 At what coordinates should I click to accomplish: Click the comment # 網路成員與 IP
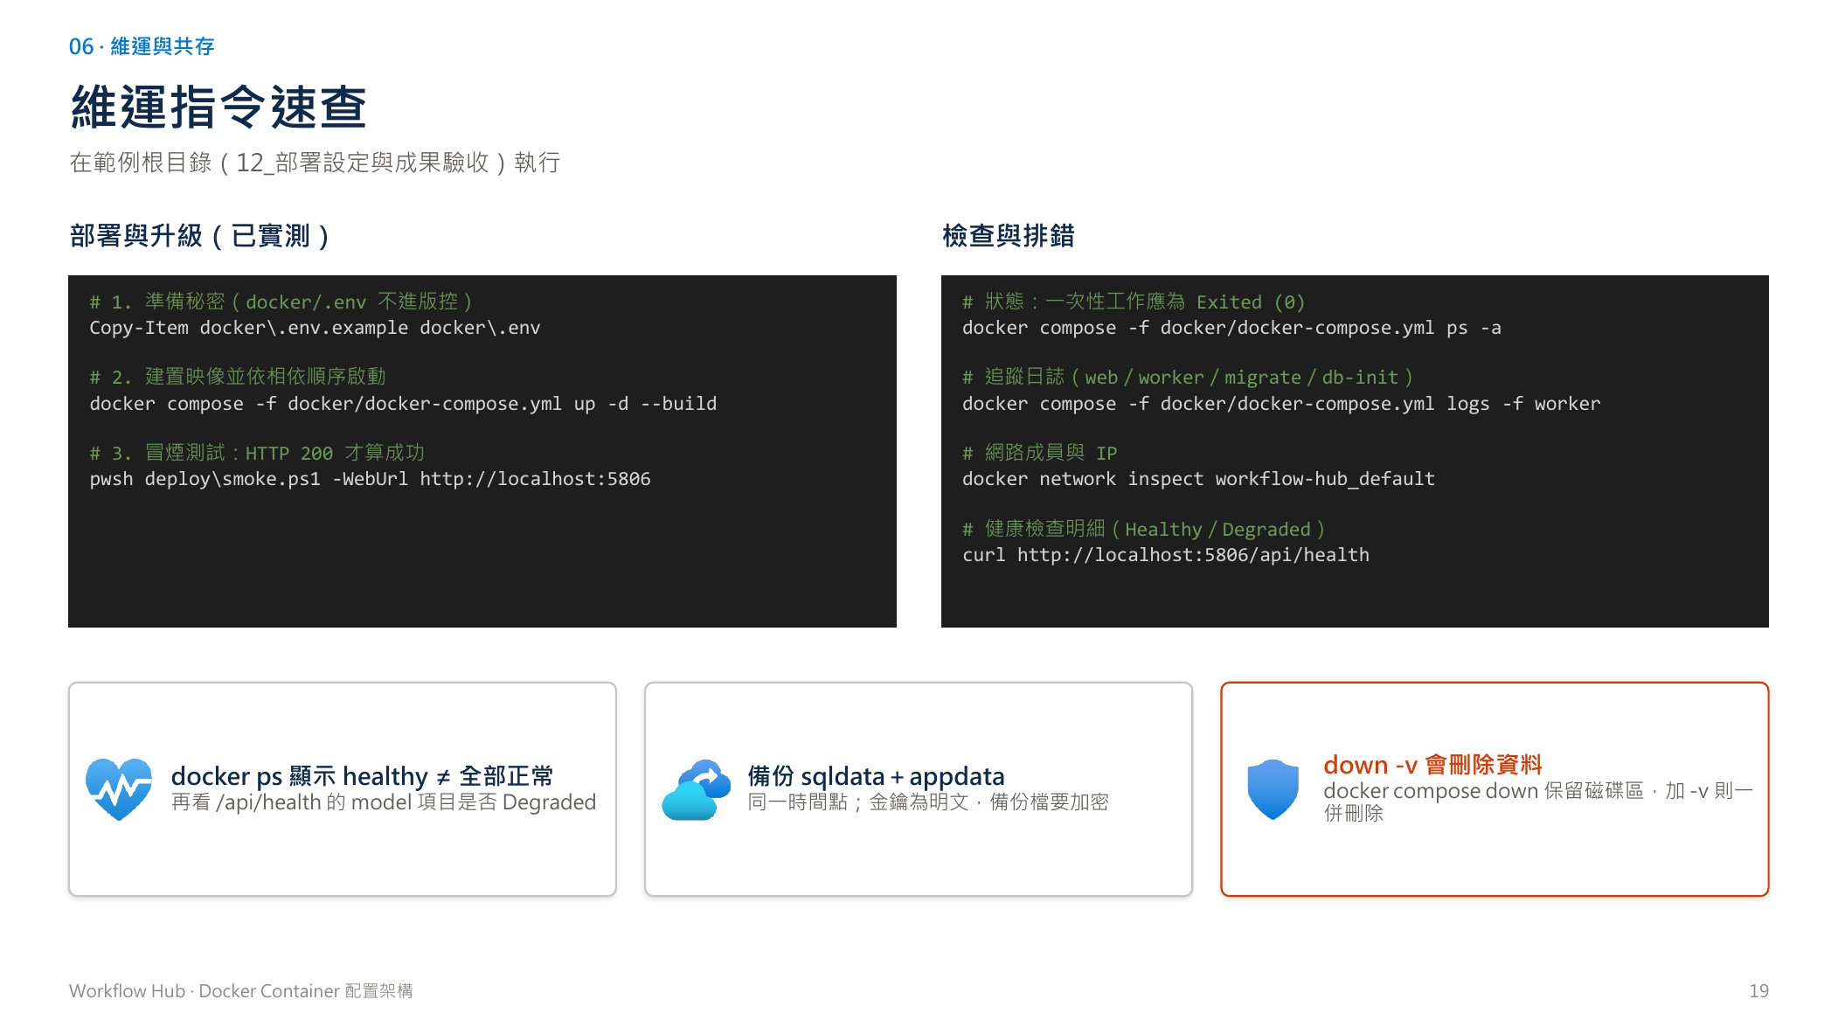coord(1040,453)
